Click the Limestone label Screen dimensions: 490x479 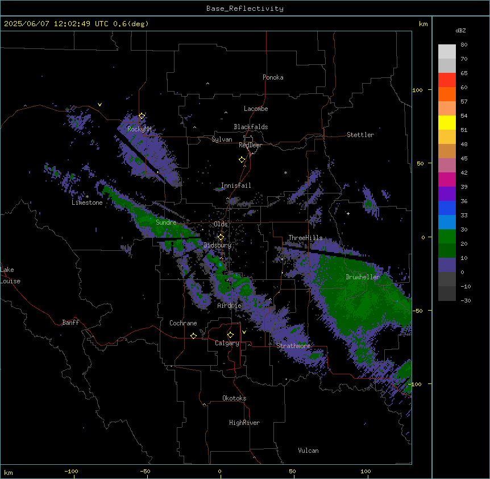[87, 203]
